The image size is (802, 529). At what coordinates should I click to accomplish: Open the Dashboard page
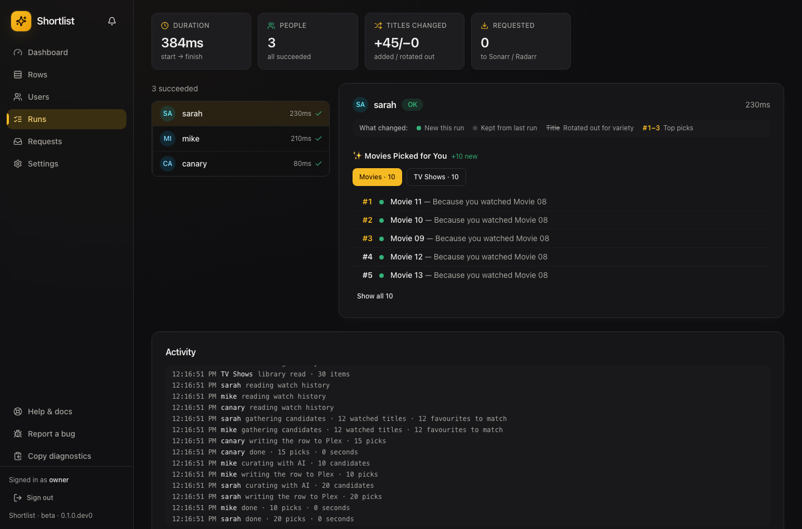point(67,52)
